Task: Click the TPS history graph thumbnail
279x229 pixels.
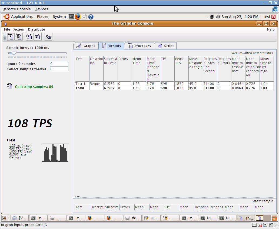Action: [x=55, y=153]
